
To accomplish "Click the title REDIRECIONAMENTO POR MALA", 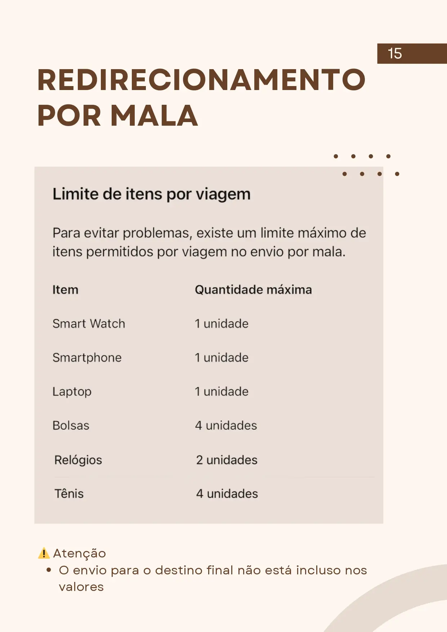I will 201,98.
